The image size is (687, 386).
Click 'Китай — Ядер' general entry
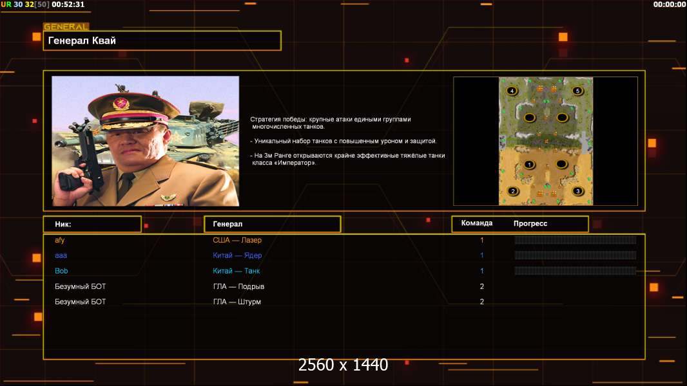pyautogui.click(x=237, y=255)
